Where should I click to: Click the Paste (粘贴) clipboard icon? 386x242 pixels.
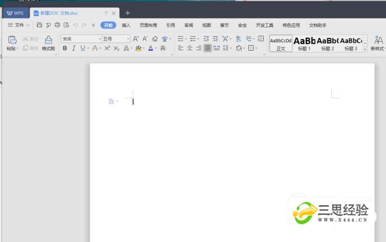[12, 40]
